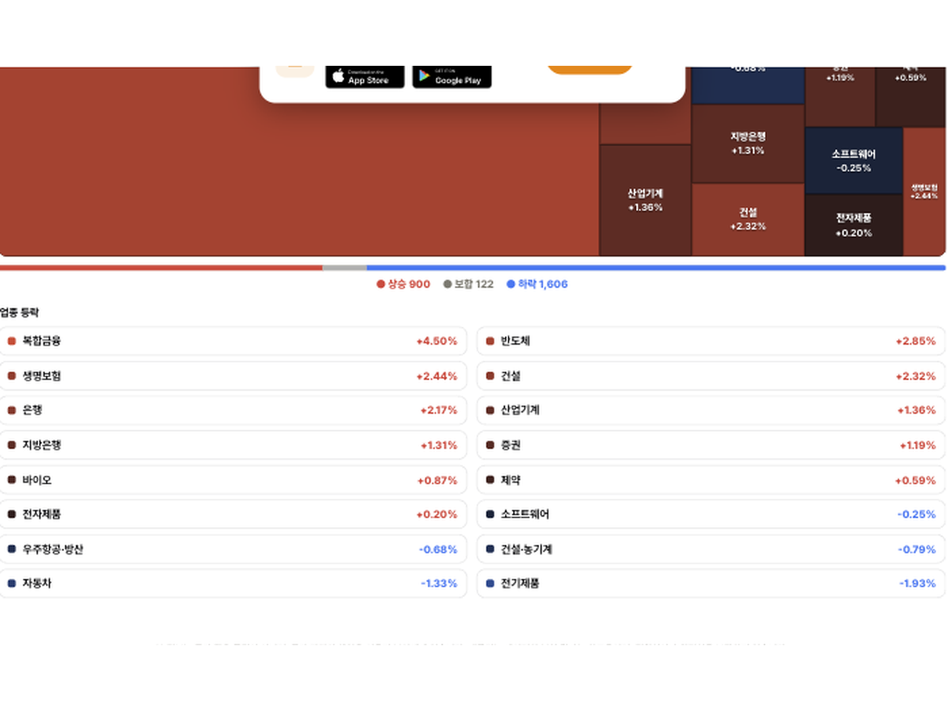Click the 생명보험 +2.44% treemap tile
Viewport: 948px width, 711px height.
click(x=924, y=192)
